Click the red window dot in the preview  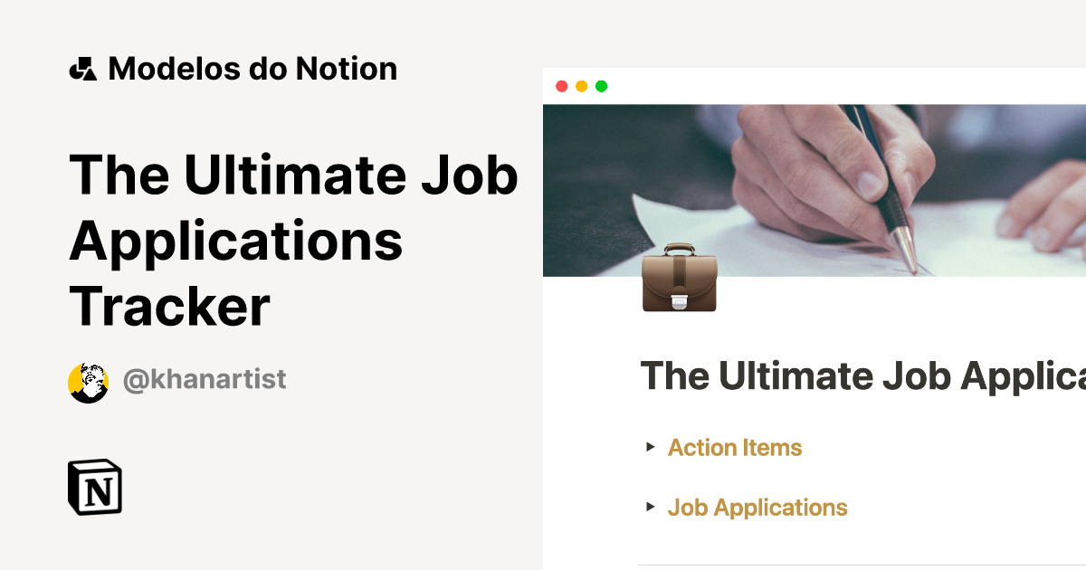click(x=563, y=84)
